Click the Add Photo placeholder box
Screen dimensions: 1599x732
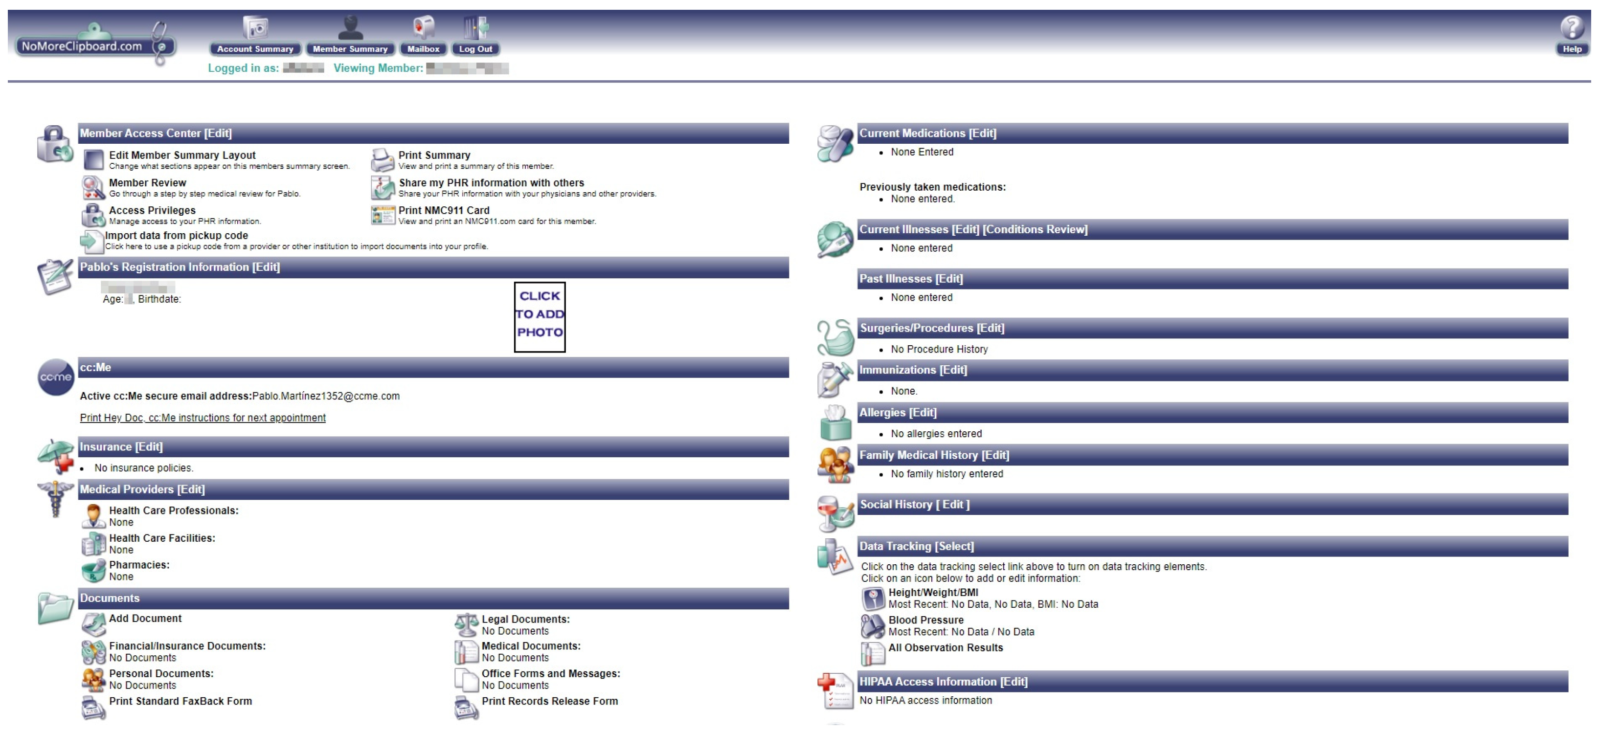[539, 317]
